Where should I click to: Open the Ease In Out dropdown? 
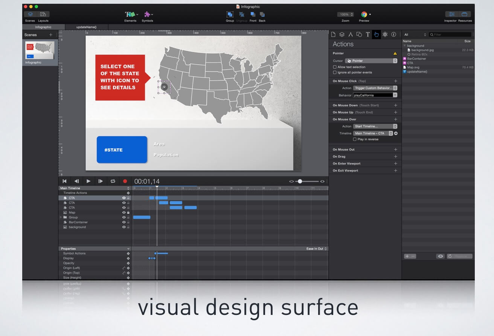pos(316,249)
